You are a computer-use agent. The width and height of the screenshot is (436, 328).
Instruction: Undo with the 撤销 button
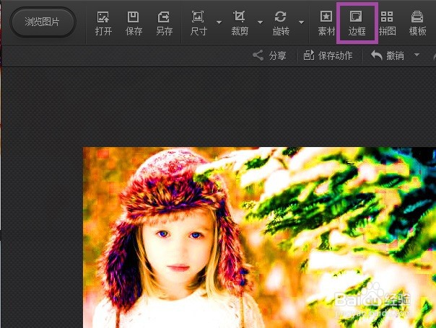[388, 56]
